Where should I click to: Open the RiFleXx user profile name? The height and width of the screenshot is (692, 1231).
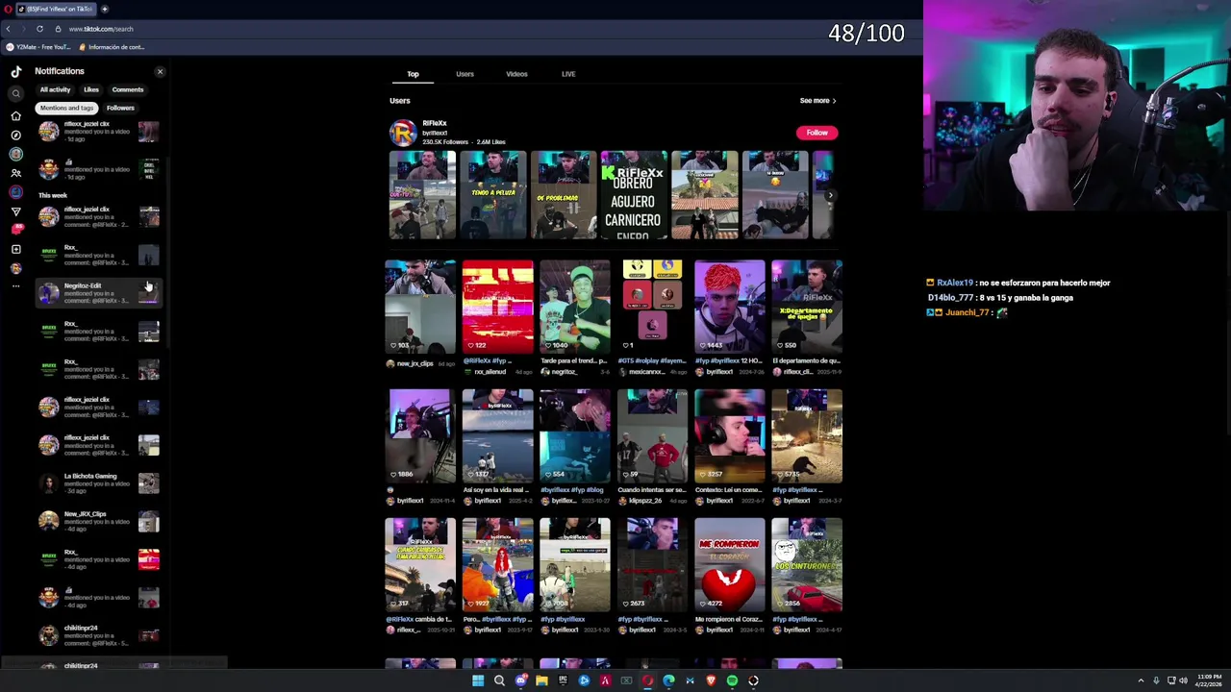435,123
